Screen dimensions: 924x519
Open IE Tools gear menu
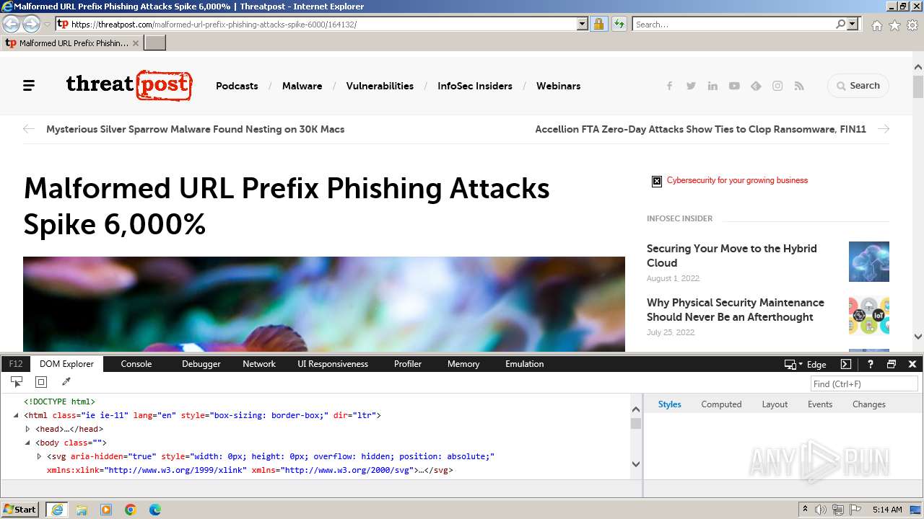[x=912, y=25]
